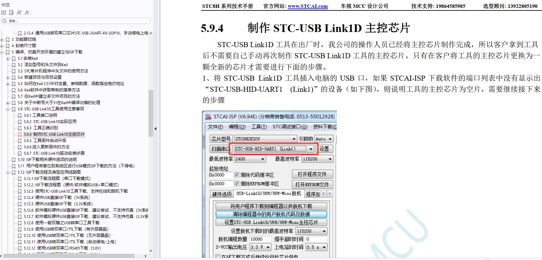542x260 pixels.
Task: Open STC调试接口(G) menu in ISP screenshot
Action: click(290, 127)
